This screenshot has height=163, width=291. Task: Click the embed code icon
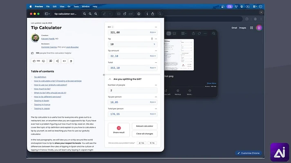(x=64, y=61)
